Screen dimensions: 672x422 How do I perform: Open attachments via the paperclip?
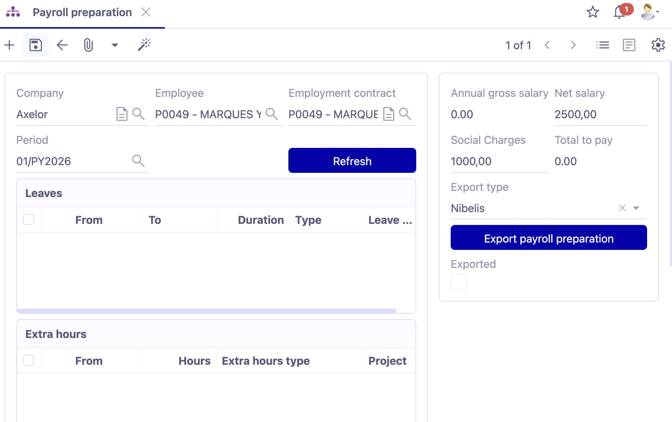(x=88, y=45)
